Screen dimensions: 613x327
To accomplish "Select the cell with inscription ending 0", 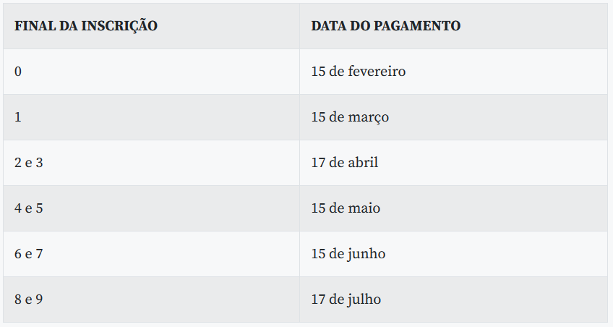I will [151, 72].
